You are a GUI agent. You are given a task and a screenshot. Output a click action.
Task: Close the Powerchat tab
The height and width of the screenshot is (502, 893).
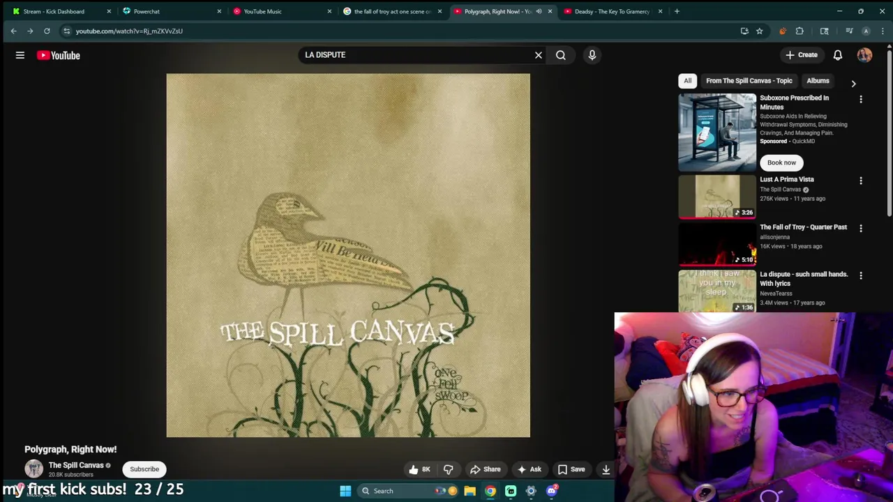219,11
